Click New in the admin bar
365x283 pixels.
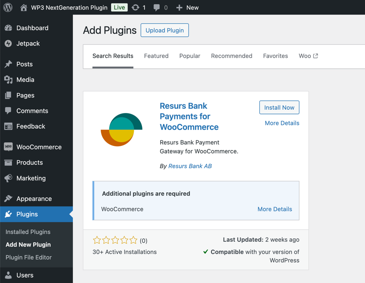pyautogui.click(x=192, y=8)
